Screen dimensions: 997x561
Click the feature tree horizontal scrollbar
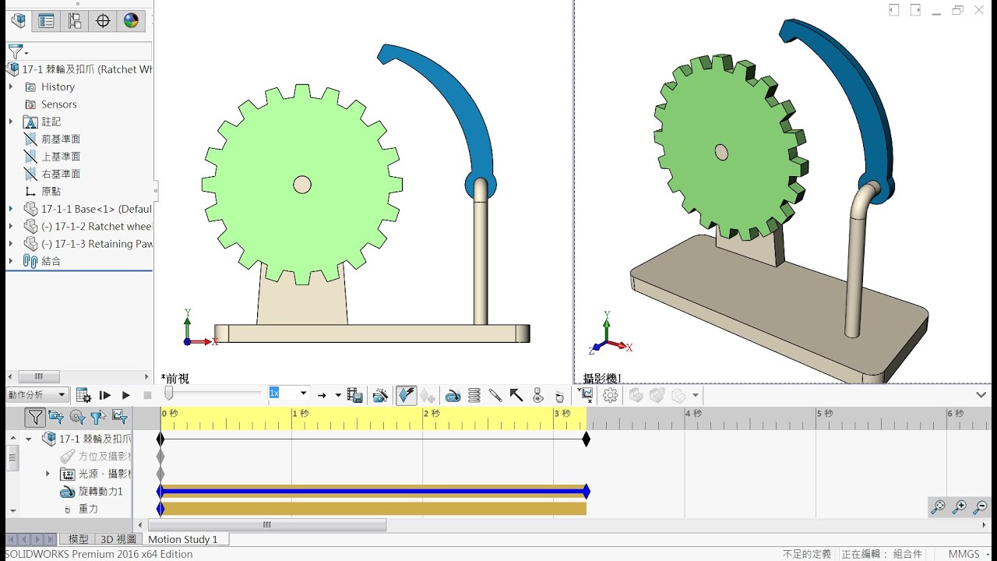pos(38,377)
